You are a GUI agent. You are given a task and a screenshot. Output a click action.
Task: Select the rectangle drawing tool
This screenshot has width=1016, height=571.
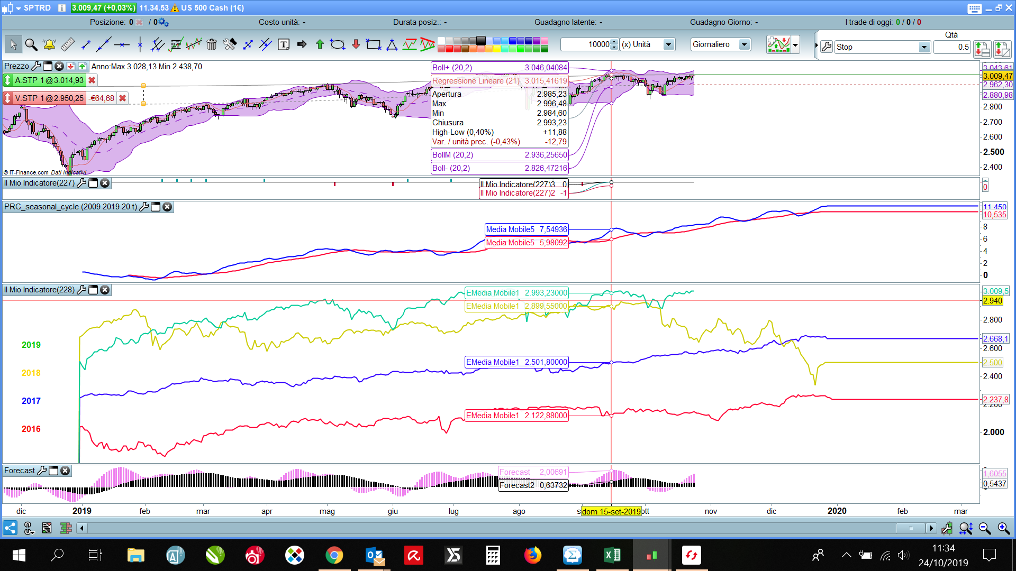[x=374, y=45]
